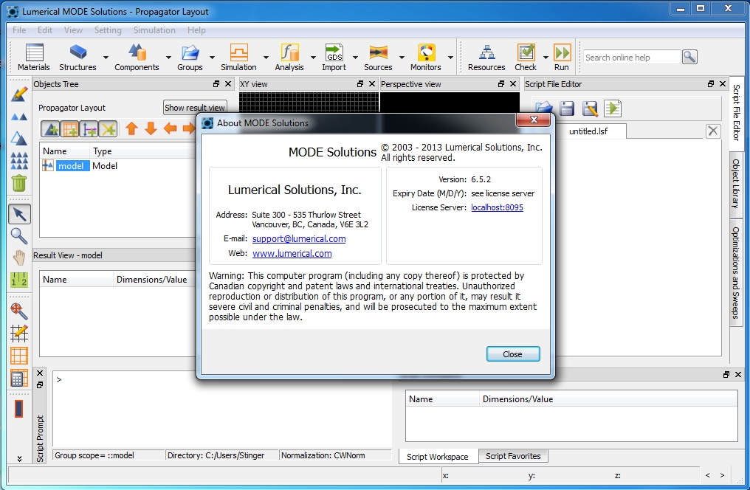Click the grid edit pencil icon
The image size is (750, 490).
pos(19,334)
